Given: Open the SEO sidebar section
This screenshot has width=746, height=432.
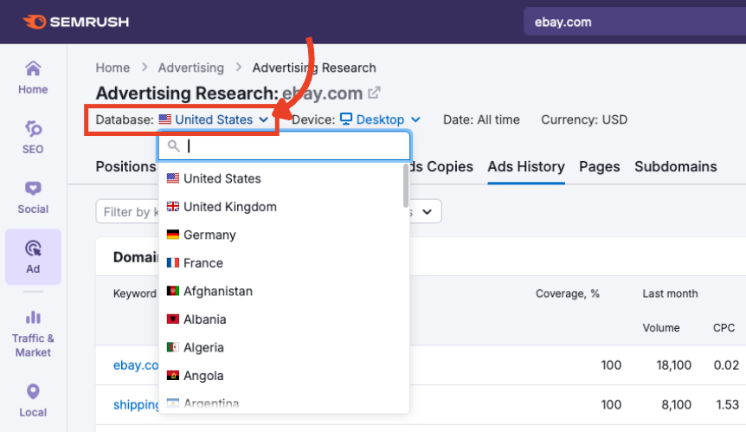Looking at the screenshot, I should 33,136.
